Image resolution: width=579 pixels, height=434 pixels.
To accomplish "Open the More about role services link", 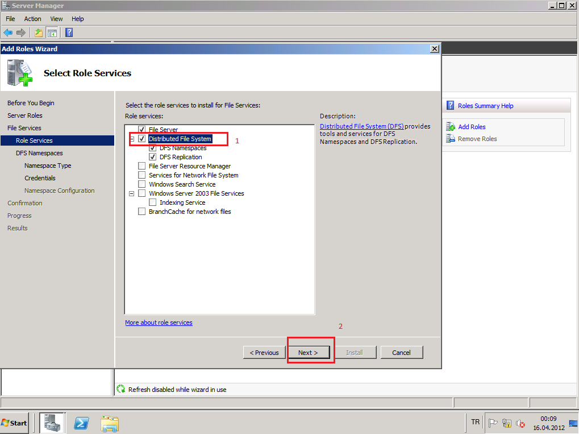I will pyautogui.click(x=159, y=323).
